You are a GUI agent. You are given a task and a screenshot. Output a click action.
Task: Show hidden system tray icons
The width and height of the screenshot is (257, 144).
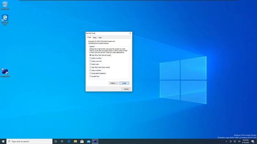tap(226, 141)
